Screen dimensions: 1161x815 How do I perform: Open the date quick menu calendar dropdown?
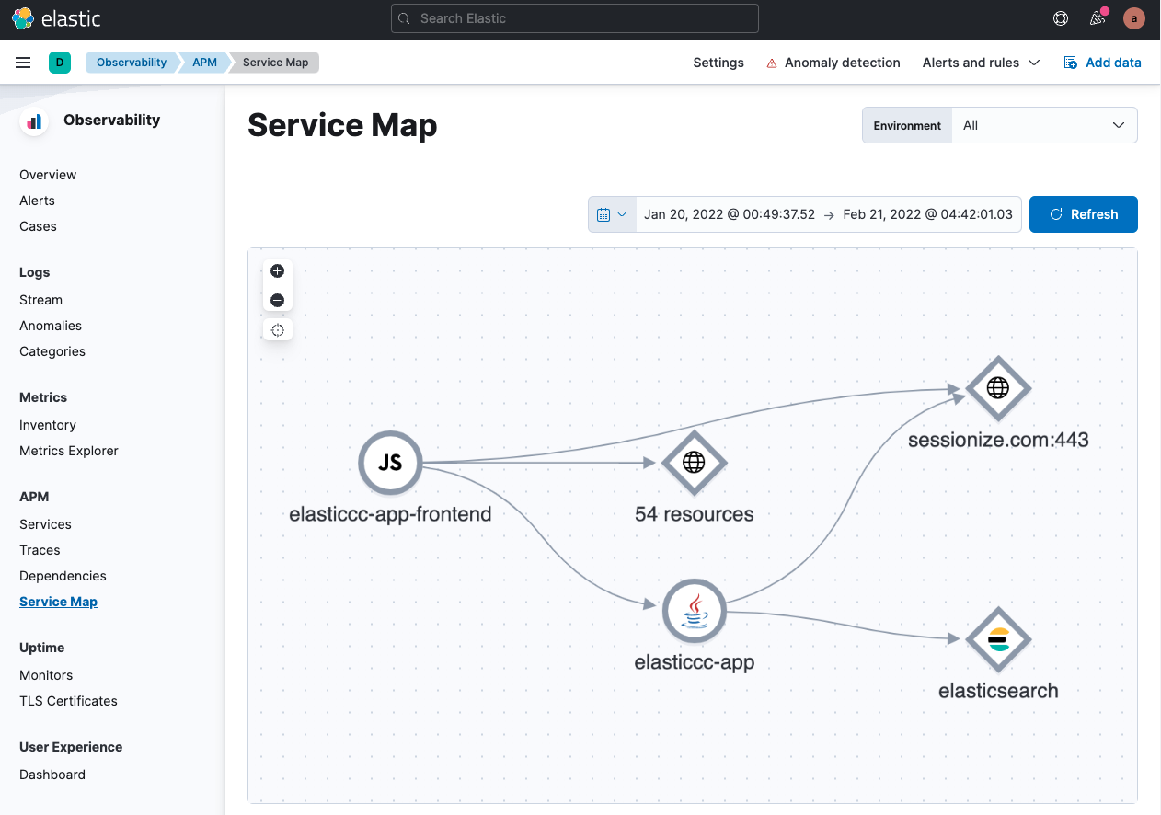point(612,214)
